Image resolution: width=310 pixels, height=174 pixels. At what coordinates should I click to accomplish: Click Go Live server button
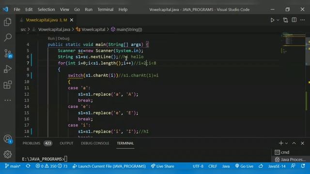(244, 166)
